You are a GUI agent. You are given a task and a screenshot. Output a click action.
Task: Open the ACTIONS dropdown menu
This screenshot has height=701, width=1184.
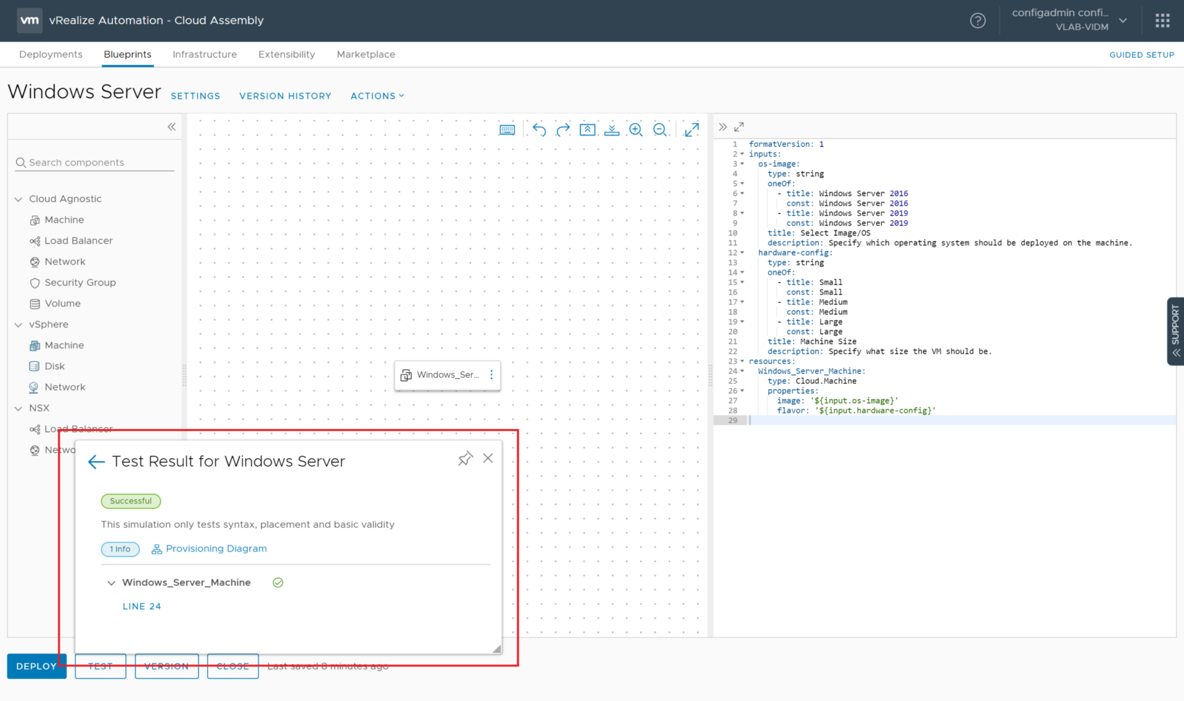[377, 96]
